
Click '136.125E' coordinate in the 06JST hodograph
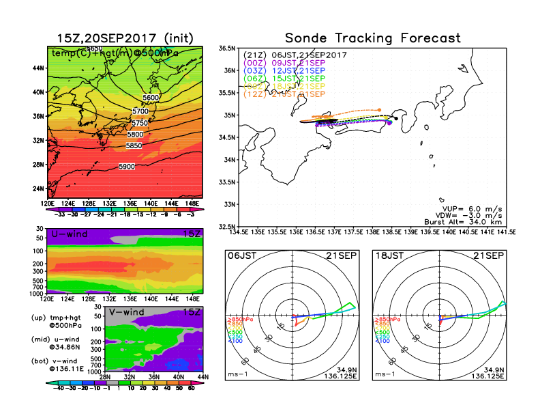340,376
